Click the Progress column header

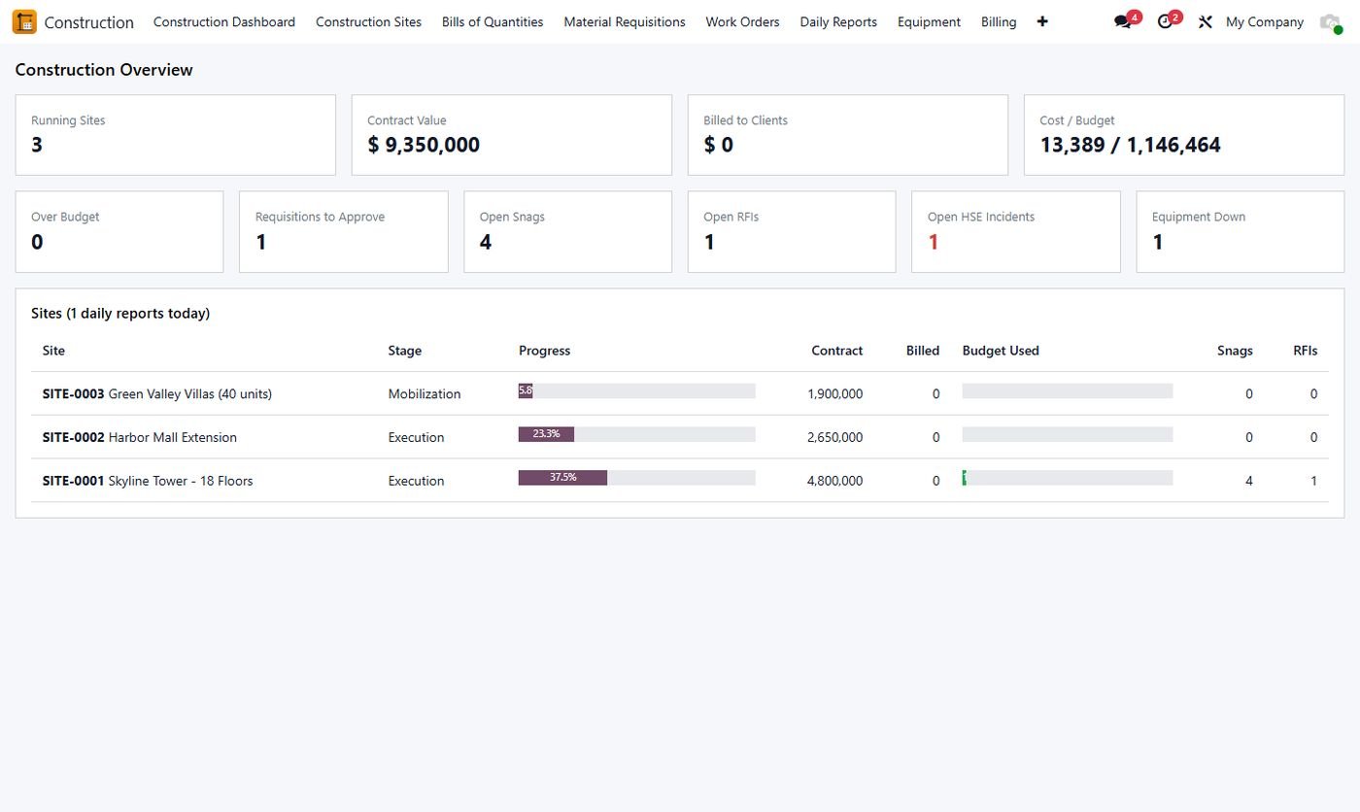[544, 351]
